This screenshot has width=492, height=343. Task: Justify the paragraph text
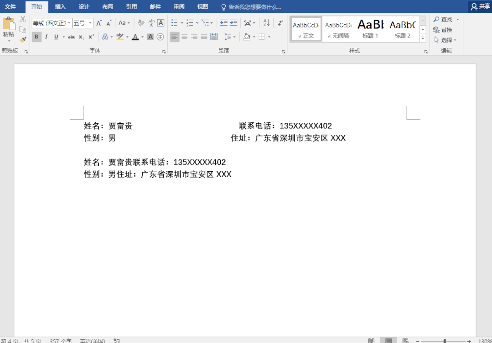(204, 37)
